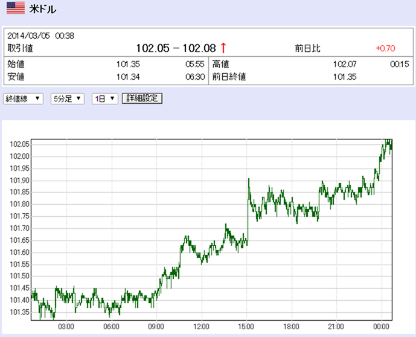Click the 取引値 label

(x=20, y=48)
